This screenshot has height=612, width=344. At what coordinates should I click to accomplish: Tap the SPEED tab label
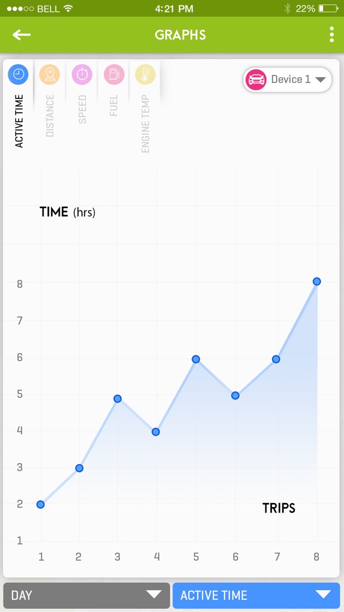point(82,110)
